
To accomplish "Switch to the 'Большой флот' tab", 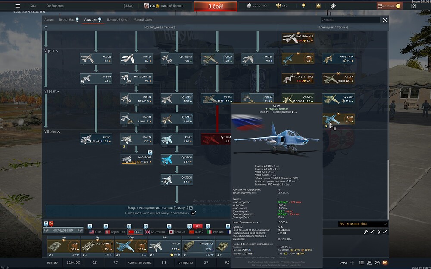I will pyautogui.click(x=117, y=20).
